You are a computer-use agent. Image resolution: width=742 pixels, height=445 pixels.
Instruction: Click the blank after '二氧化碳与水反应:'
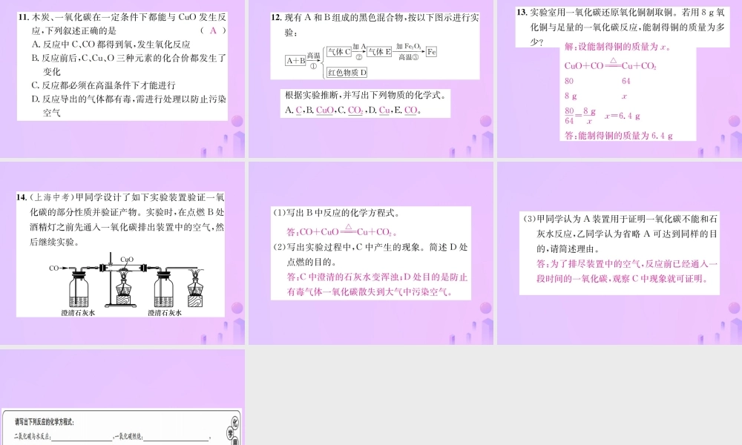[x=82, y=437]
